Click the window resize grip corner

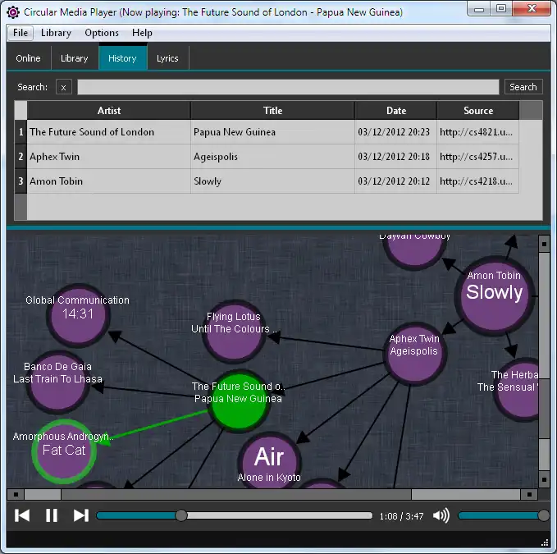pos(545,543)
